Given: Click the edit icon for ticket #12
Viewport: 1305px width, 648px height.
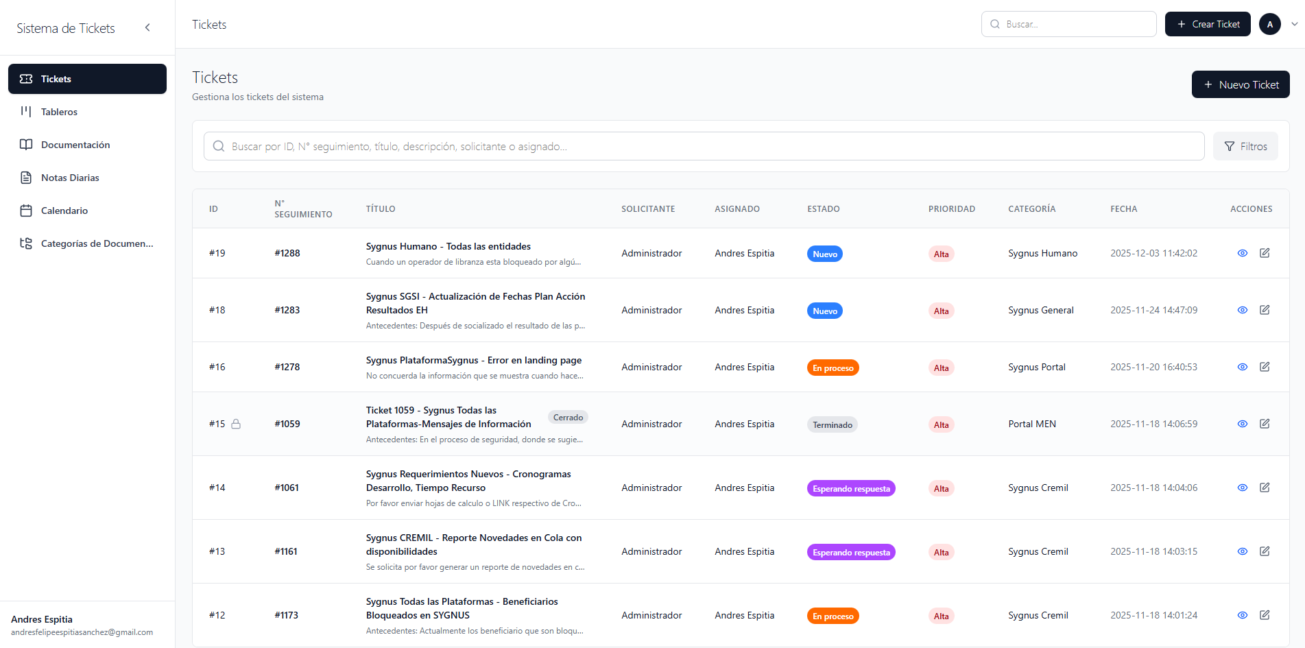Looking at the screenshot, I should pyautogui.click(x=1265, y=615).
